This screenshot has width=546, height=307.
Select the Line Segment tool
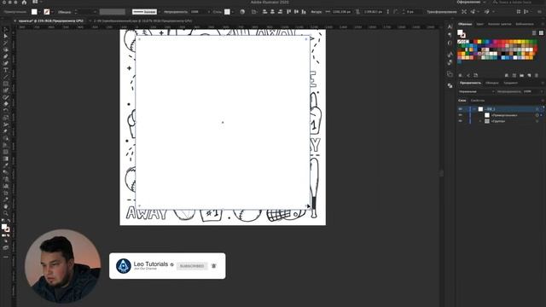(x=6, y=77)
